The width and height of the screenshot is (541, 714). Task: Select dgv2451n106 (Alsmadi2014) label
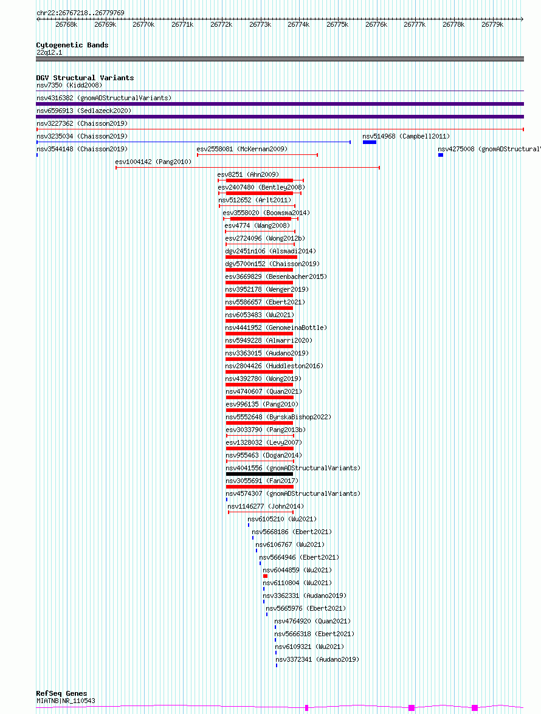(x=270, y=251)
